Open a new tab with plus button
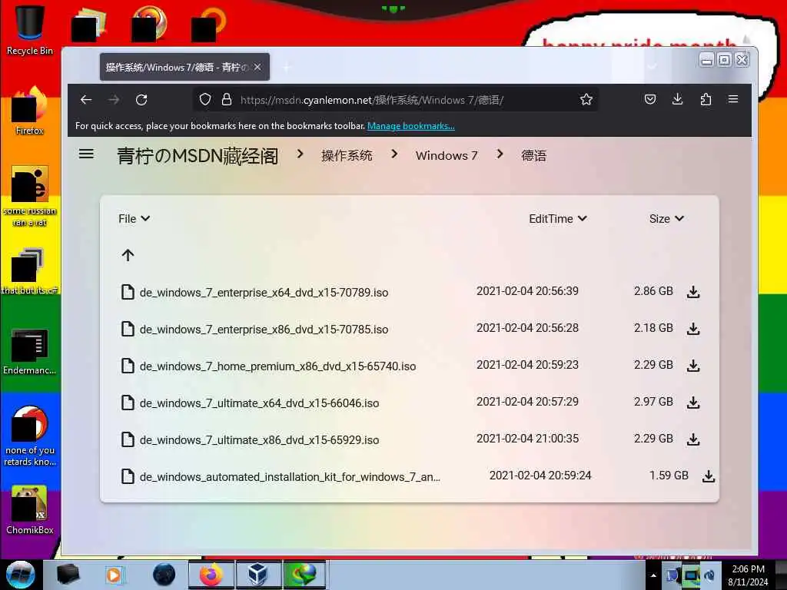The image size is (787, 590). pos(287,68)
